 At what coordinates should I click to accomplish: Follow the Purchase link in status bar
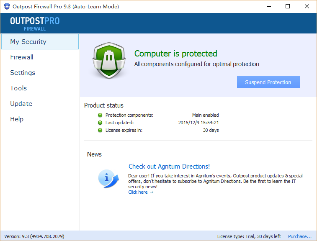[300, 236]
